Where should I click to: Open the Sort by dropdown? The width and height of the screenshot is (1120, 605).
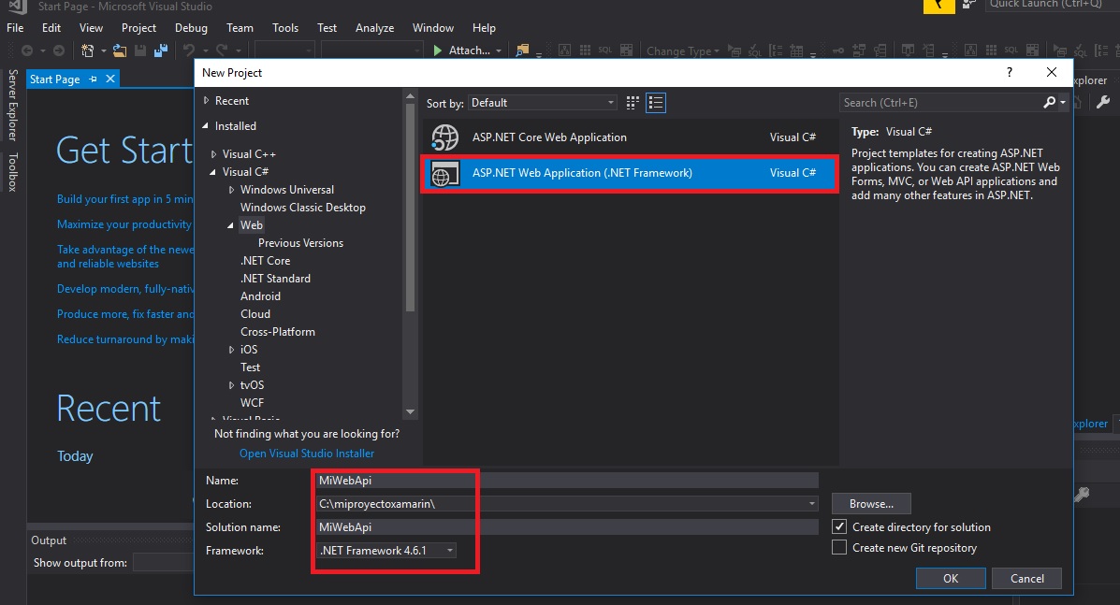coord(612,103)
